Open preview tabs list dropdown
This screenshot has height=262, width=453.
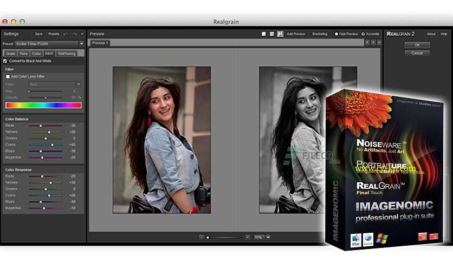(x=379, y=42)
